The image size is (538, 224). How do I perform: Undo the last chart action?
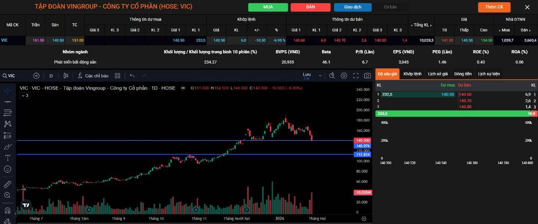132,76
